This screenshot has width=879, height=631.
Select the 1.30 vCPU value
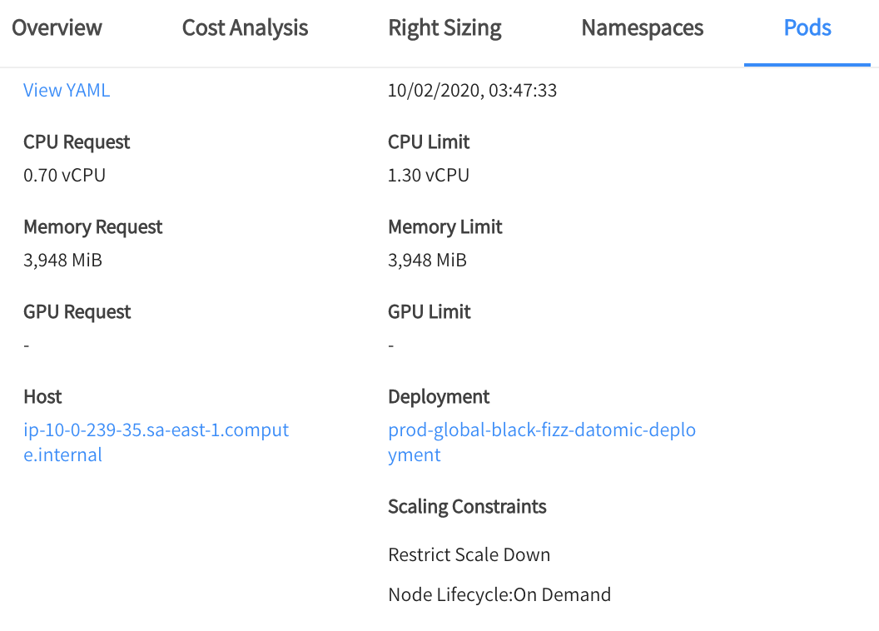429,176
